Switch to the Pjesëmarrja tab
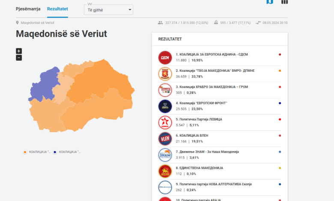This screenshot has height=201, width=334. click(x=28, y=9)
